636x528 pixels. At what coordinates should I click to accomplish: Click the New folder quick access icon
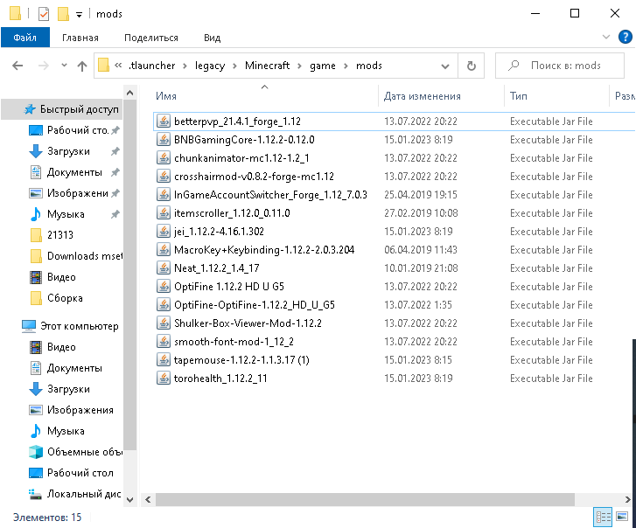click(x=63, y=14)
